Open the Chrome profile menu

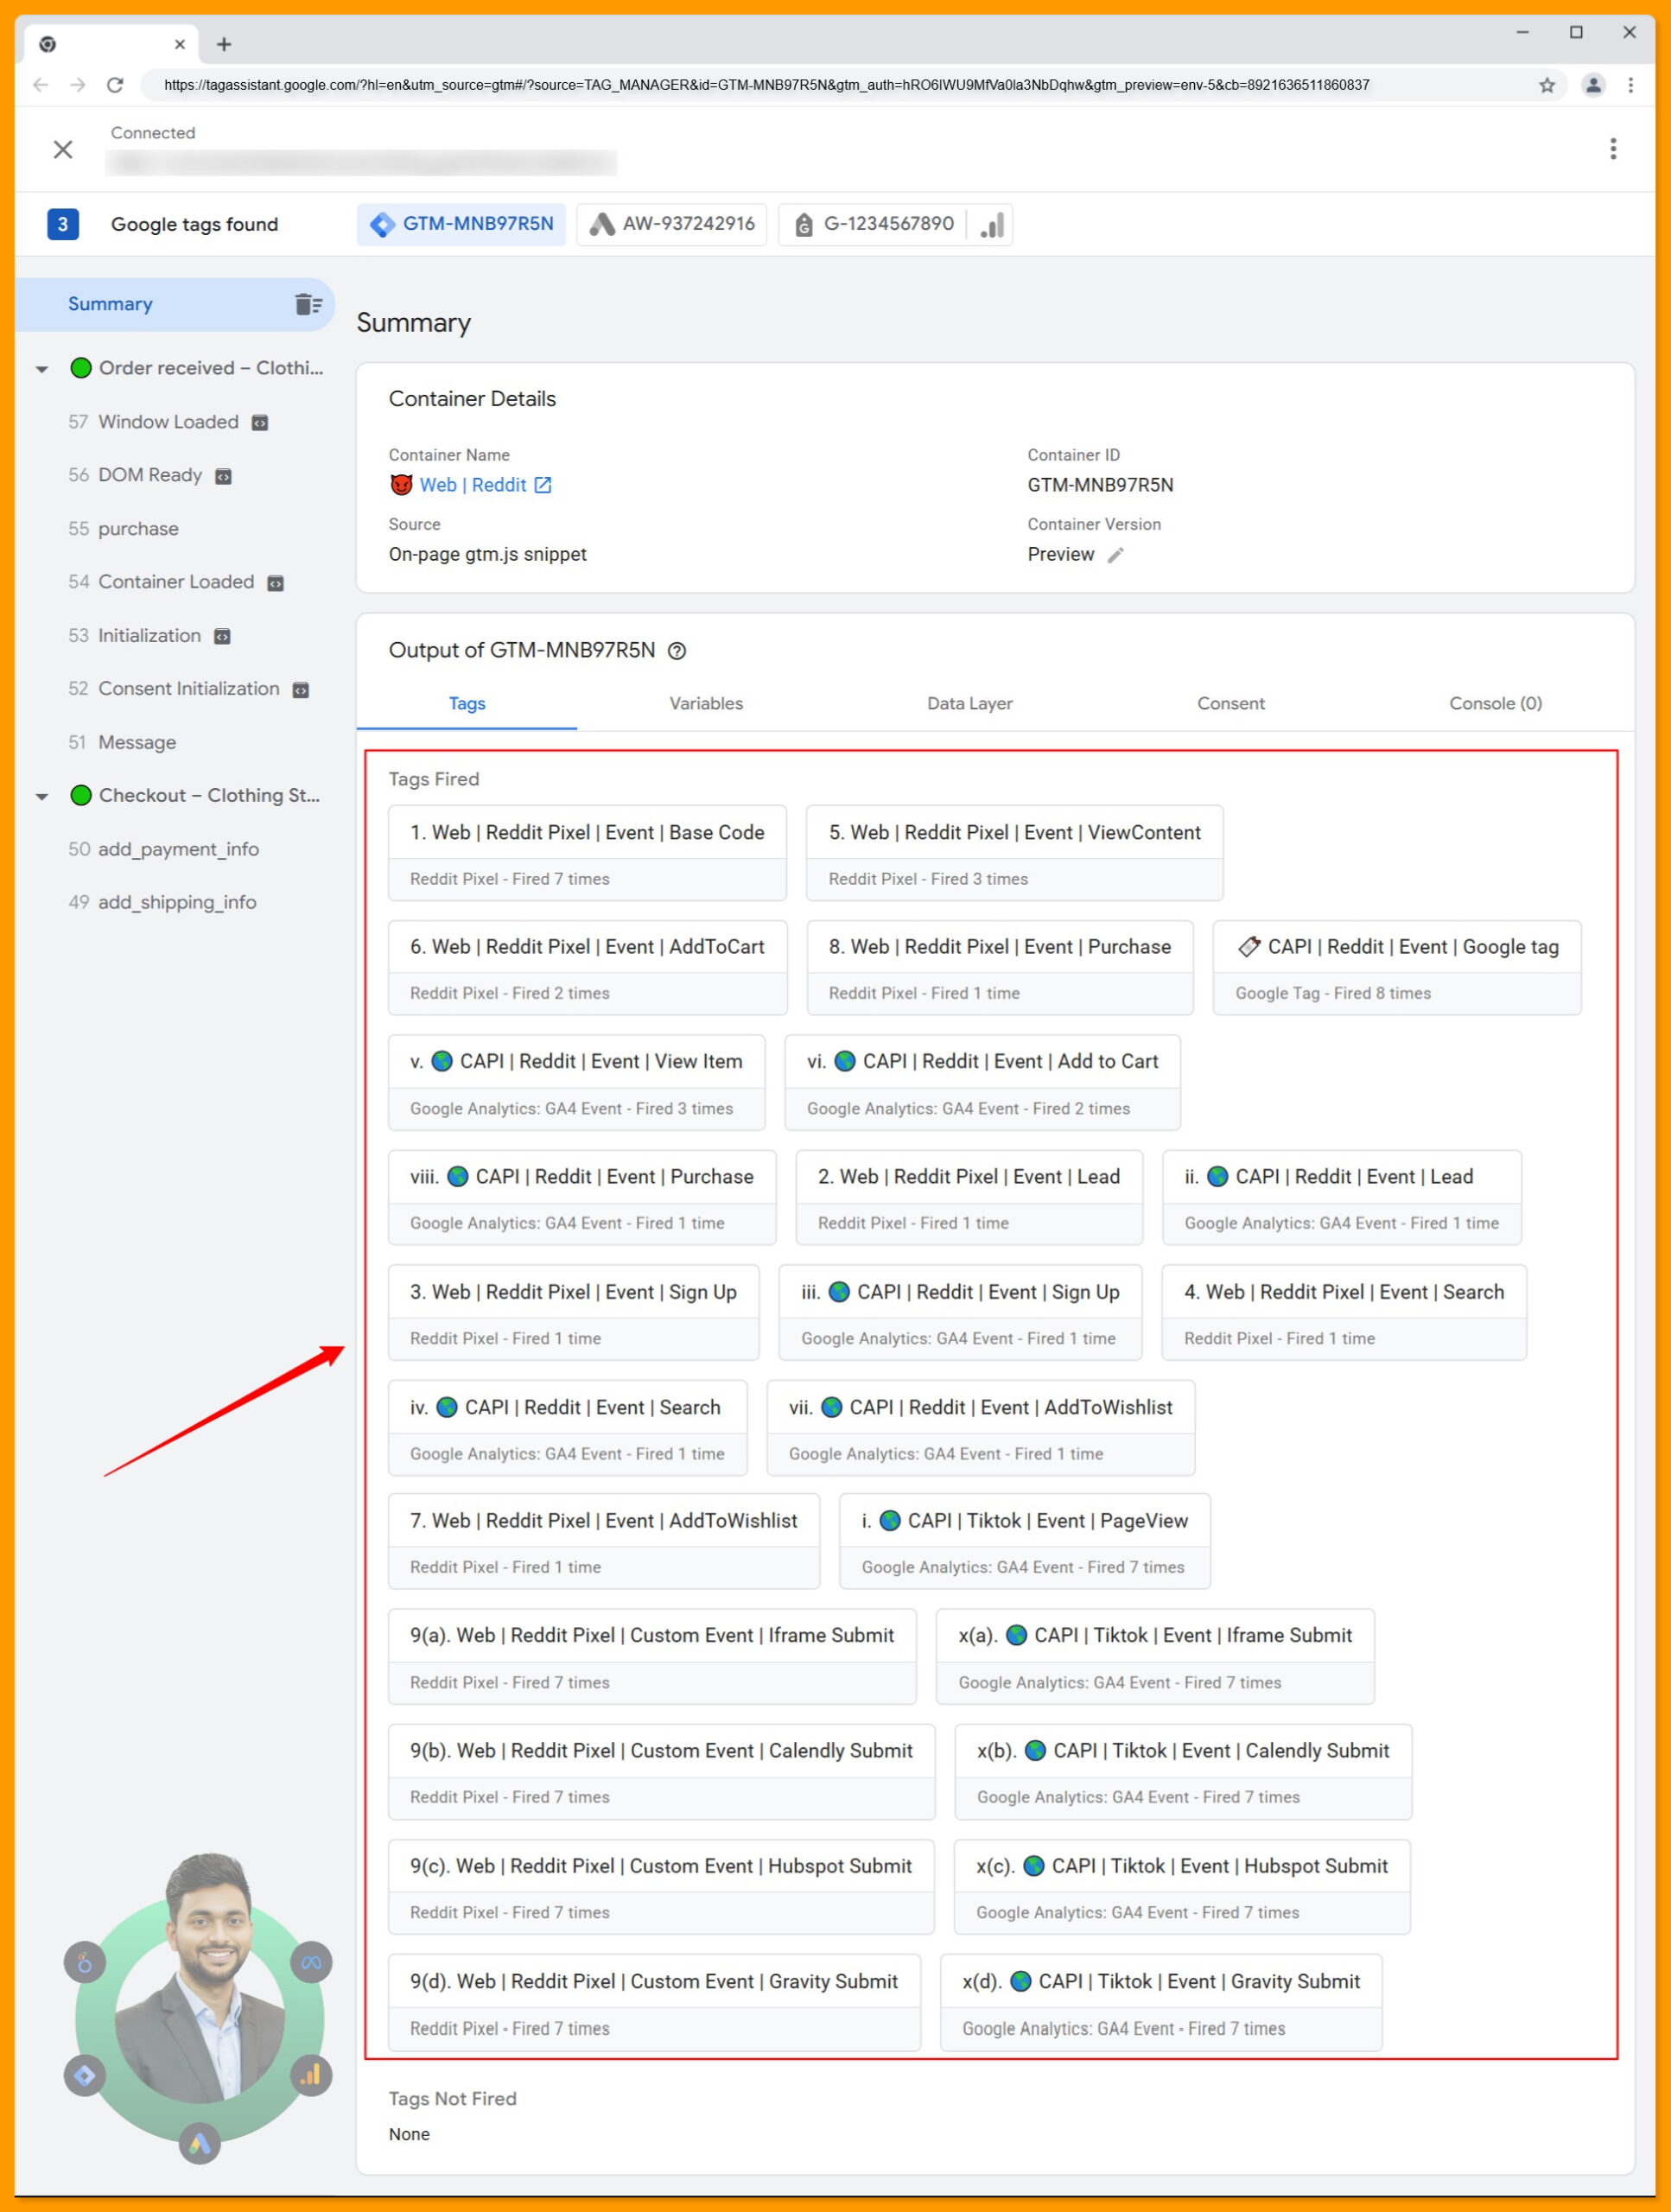1592,85
